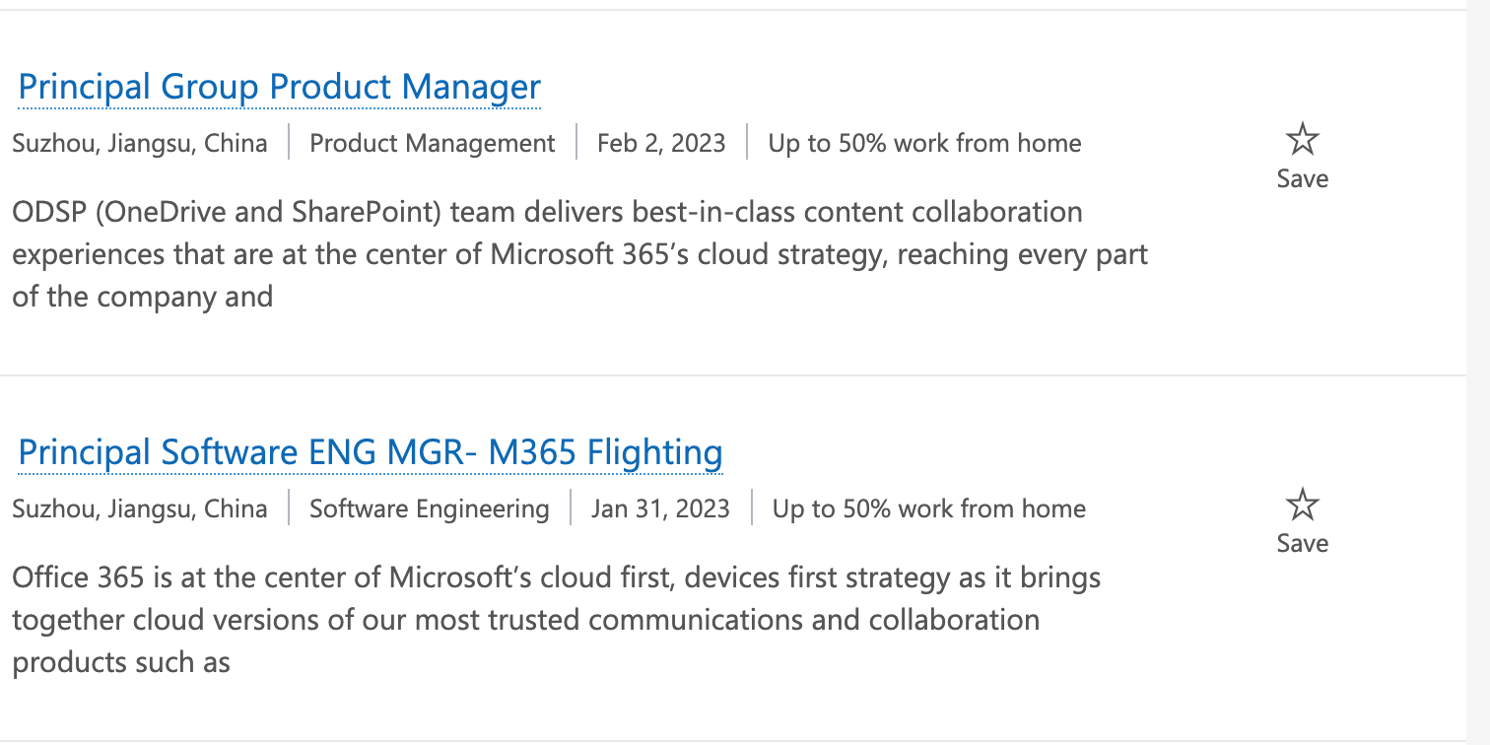This screenshot has height=745, width=1490.
Task: Click Suzhou location of Product Manager job
Action: tap(140, 144)
